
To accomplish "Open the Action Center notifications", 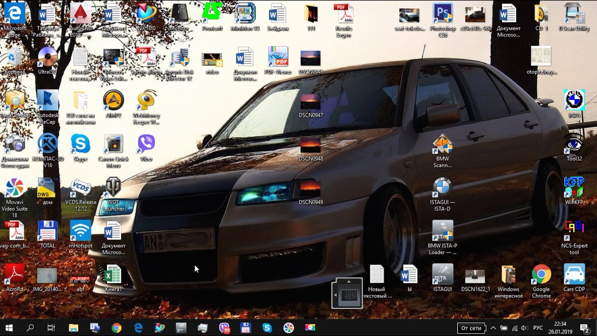I will (x=584, y=328).
